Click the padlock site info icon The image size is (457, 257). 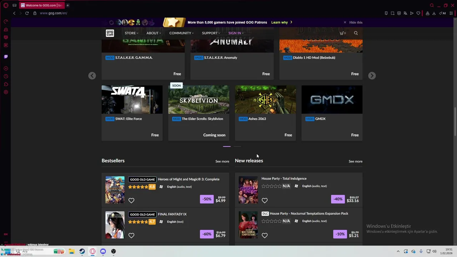[35, 13]
